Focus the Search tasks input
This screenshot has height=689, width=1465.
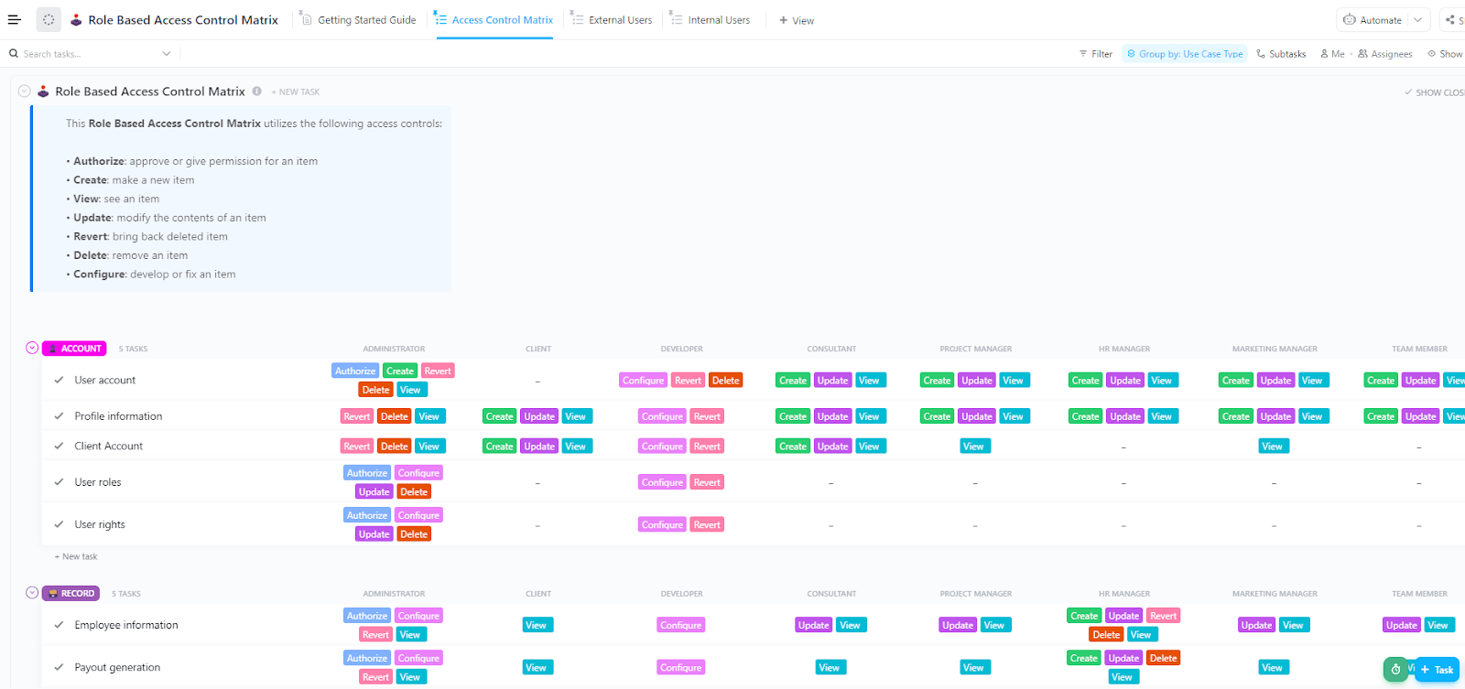pos(90,54)
